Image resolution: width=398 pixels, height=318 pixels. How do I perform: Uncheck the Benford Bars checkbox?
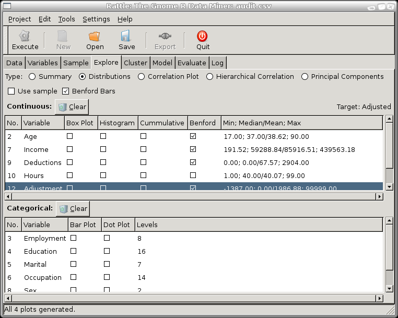pos(65,91)
